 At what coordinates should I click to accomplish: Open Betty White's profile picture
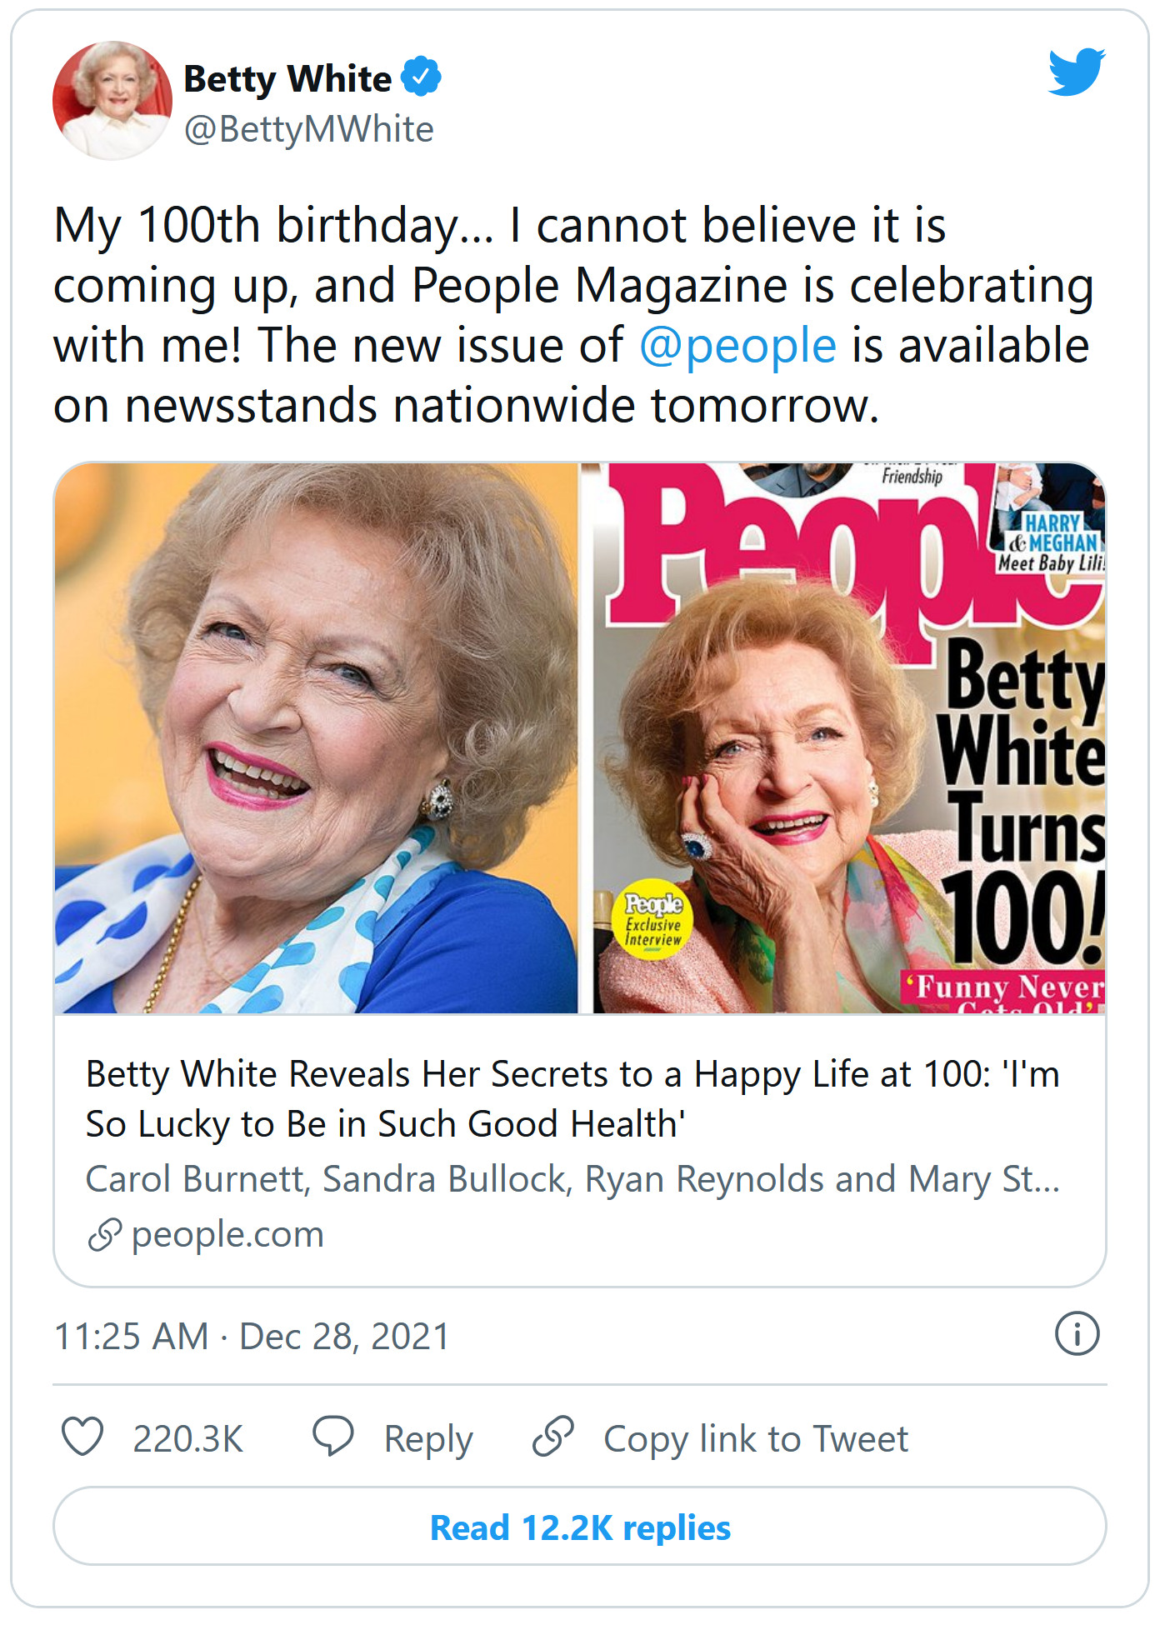112,100
